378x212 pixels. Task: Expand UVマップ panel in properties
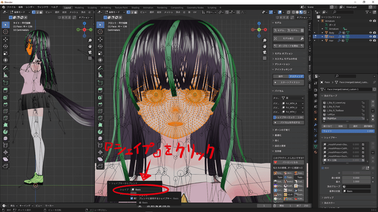coord(329,197)
